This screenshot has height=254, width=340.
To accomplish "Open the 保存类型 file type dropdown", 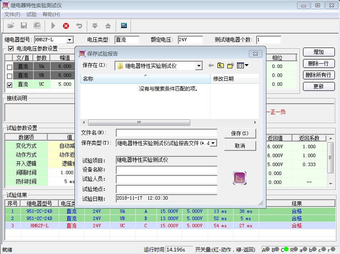I will [213, 143].
